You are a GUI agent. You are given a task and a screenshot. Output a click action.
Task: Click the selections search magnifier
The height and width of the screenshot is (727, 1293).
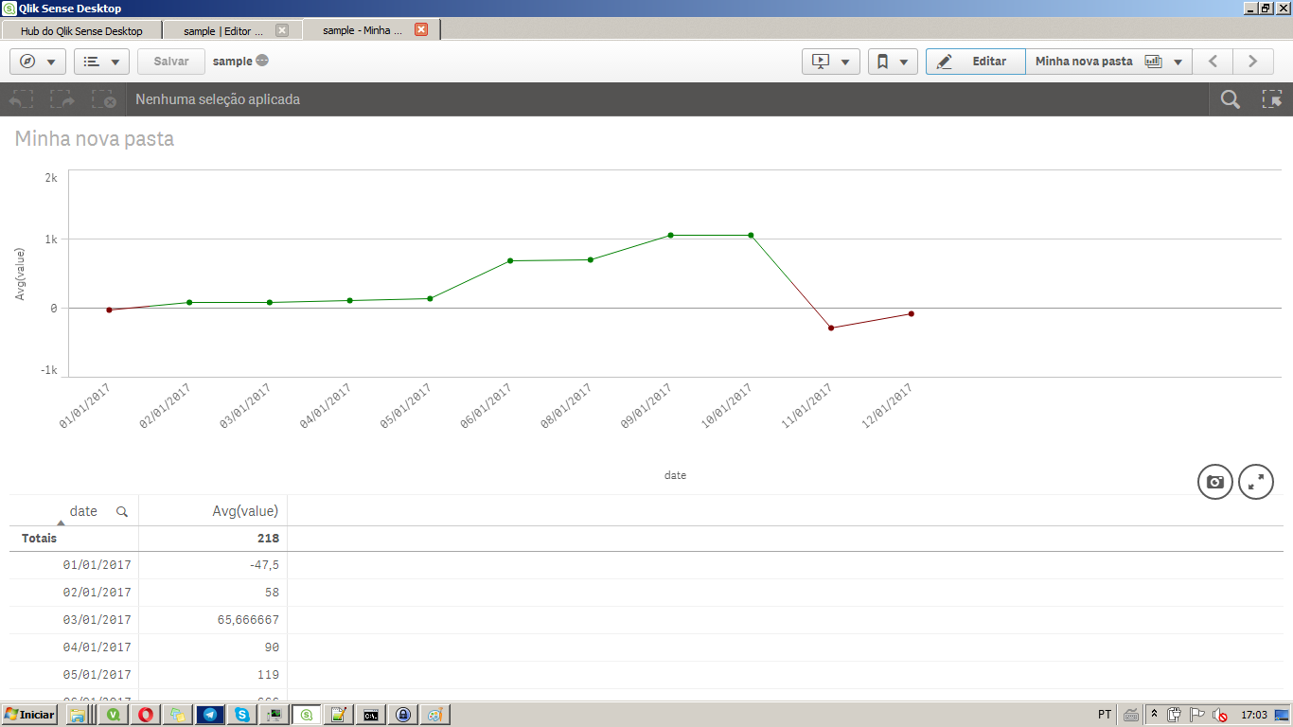click(1229, 98)
